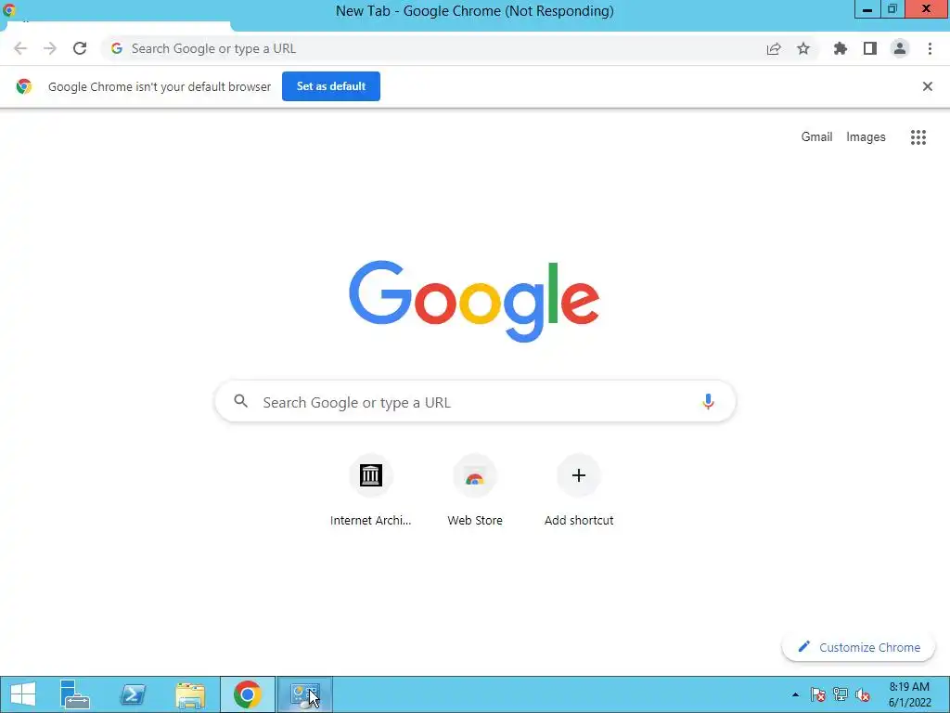Launch PowerShell from taskbar
This screenshot has width=950, height=713.
[133, 694]
